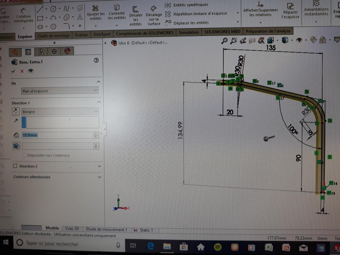Click Entités symétriques mirror command

186,5
